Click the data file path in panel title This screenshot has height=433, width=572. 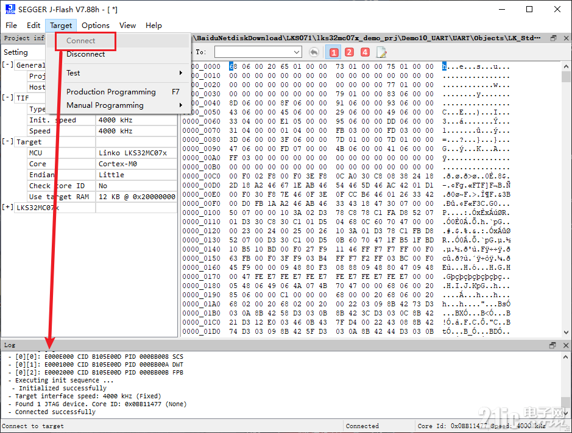367,38
